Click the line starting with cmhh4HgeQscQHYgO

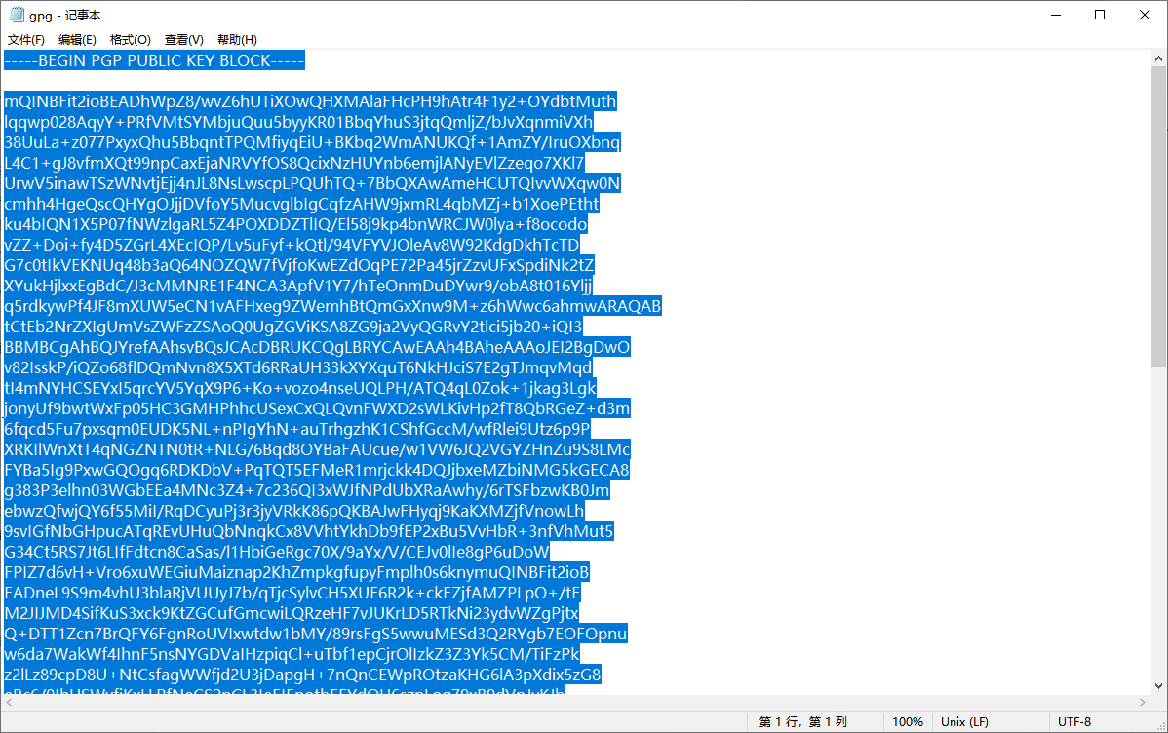[301, 204]
